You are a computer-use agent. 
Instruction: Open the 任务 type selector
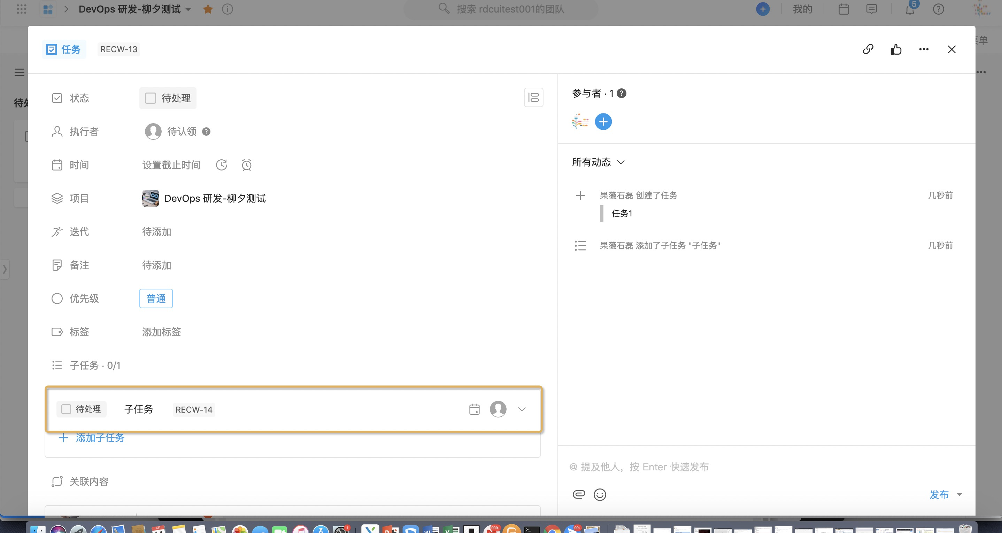coord(64,49)
